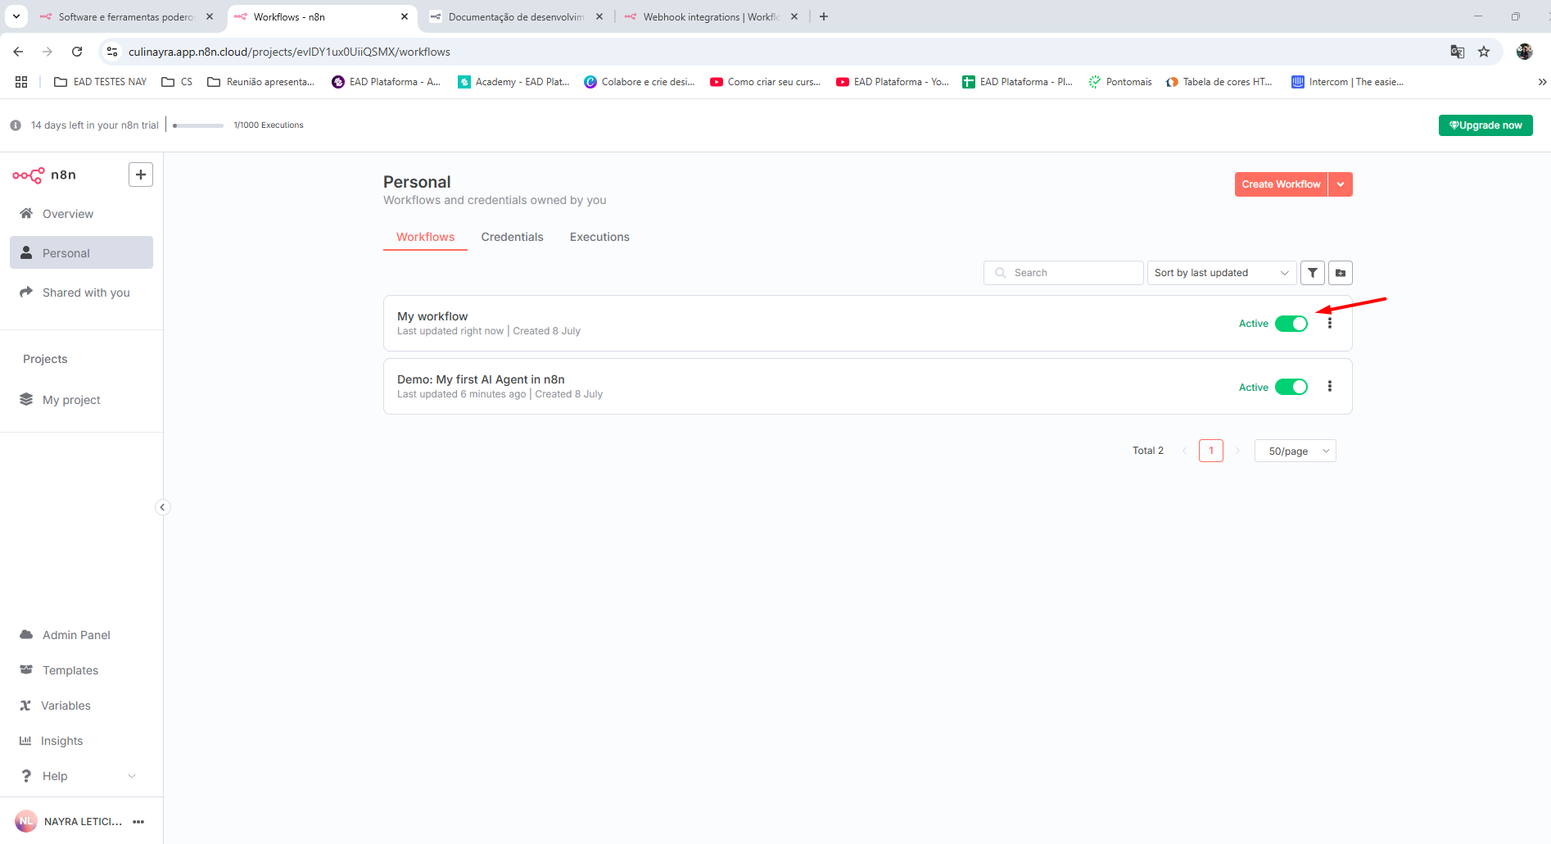Show more bookmarks overflow chevron
This screenshot has width=1551, height=844.
click(1542, 82)
